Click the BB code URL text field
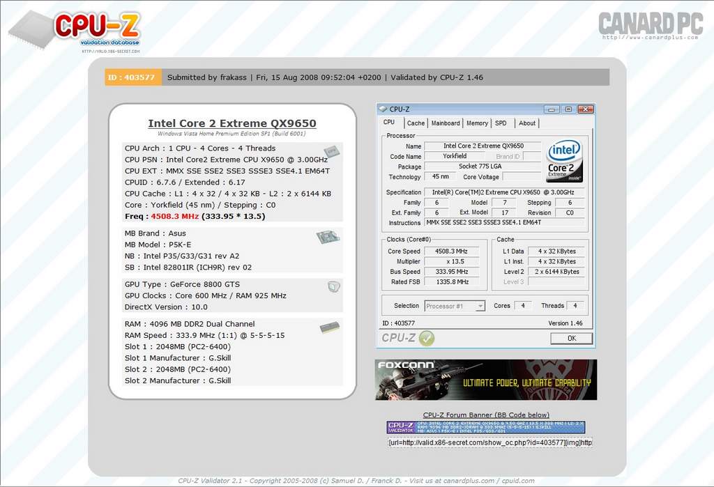Image resolution: width=714 pixels, height=487 pixels. pyautogui.click(x=490, y=442)
